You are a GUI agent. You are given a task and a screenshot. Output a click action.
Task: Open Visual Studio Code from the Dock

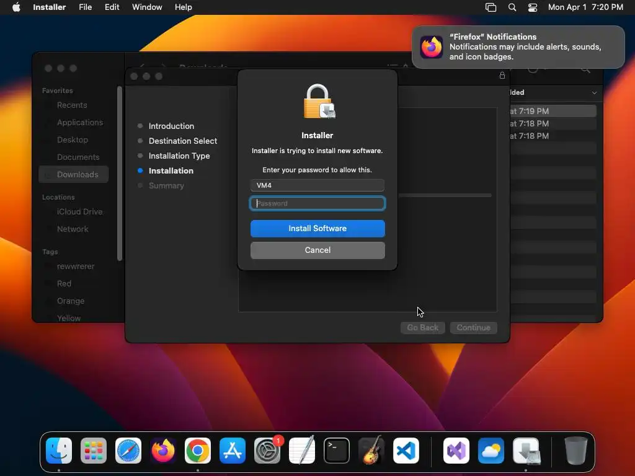click(x=406, y=451)
